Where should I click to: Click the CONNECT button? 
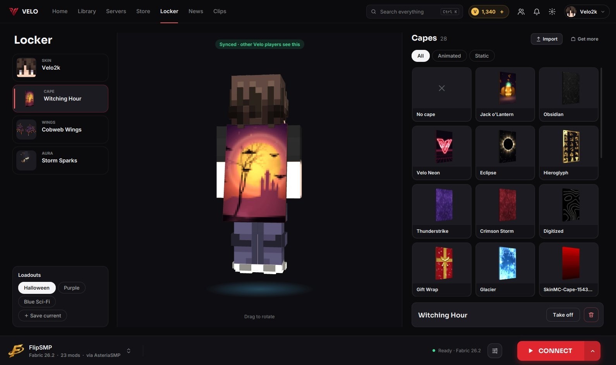tap(551, 351)
